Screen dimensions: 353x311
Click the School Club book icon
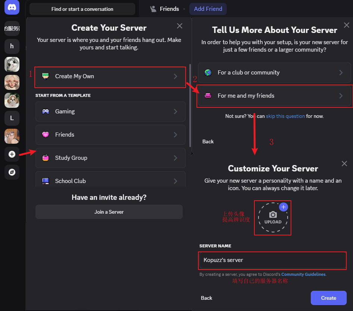coord(46,181)
